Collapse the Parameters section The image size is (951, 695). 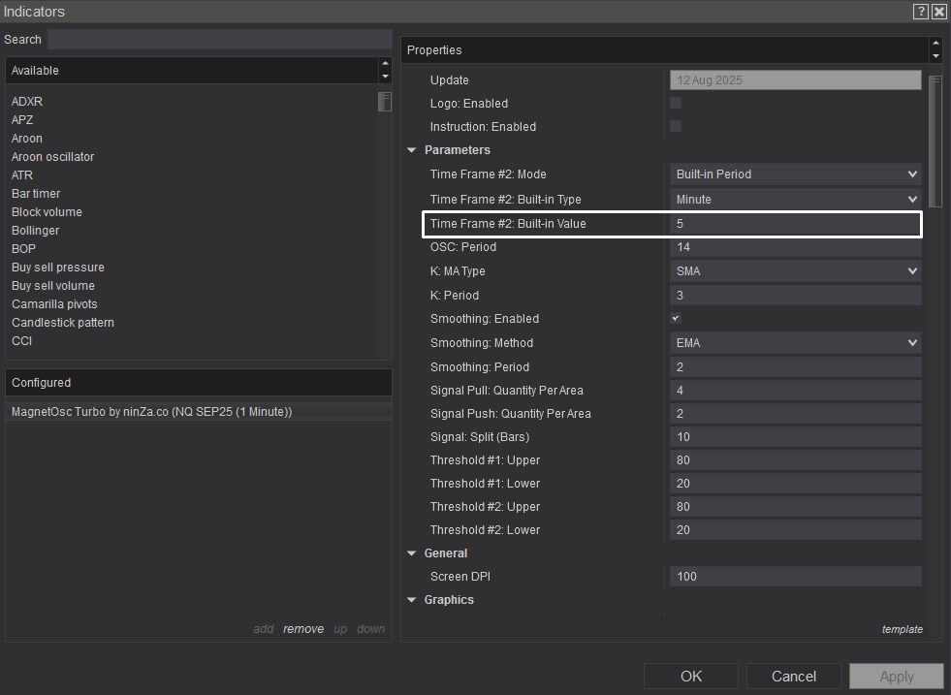click(x=412, y=150)
